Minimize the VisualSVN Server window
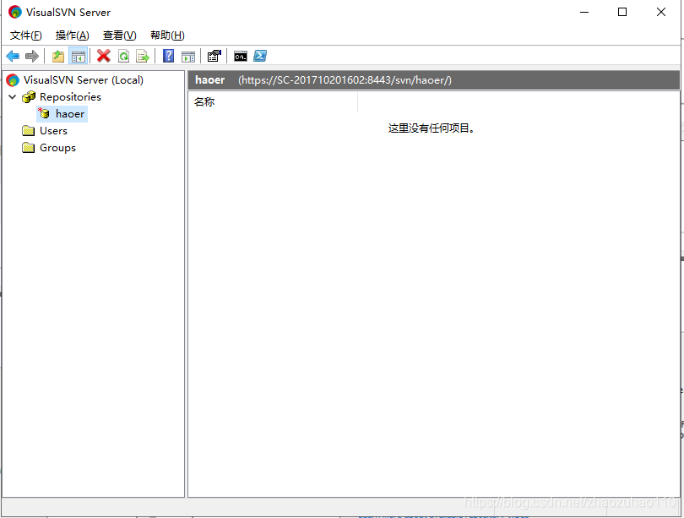This screenshot has height=518, width=684. (x=584, y=12)
